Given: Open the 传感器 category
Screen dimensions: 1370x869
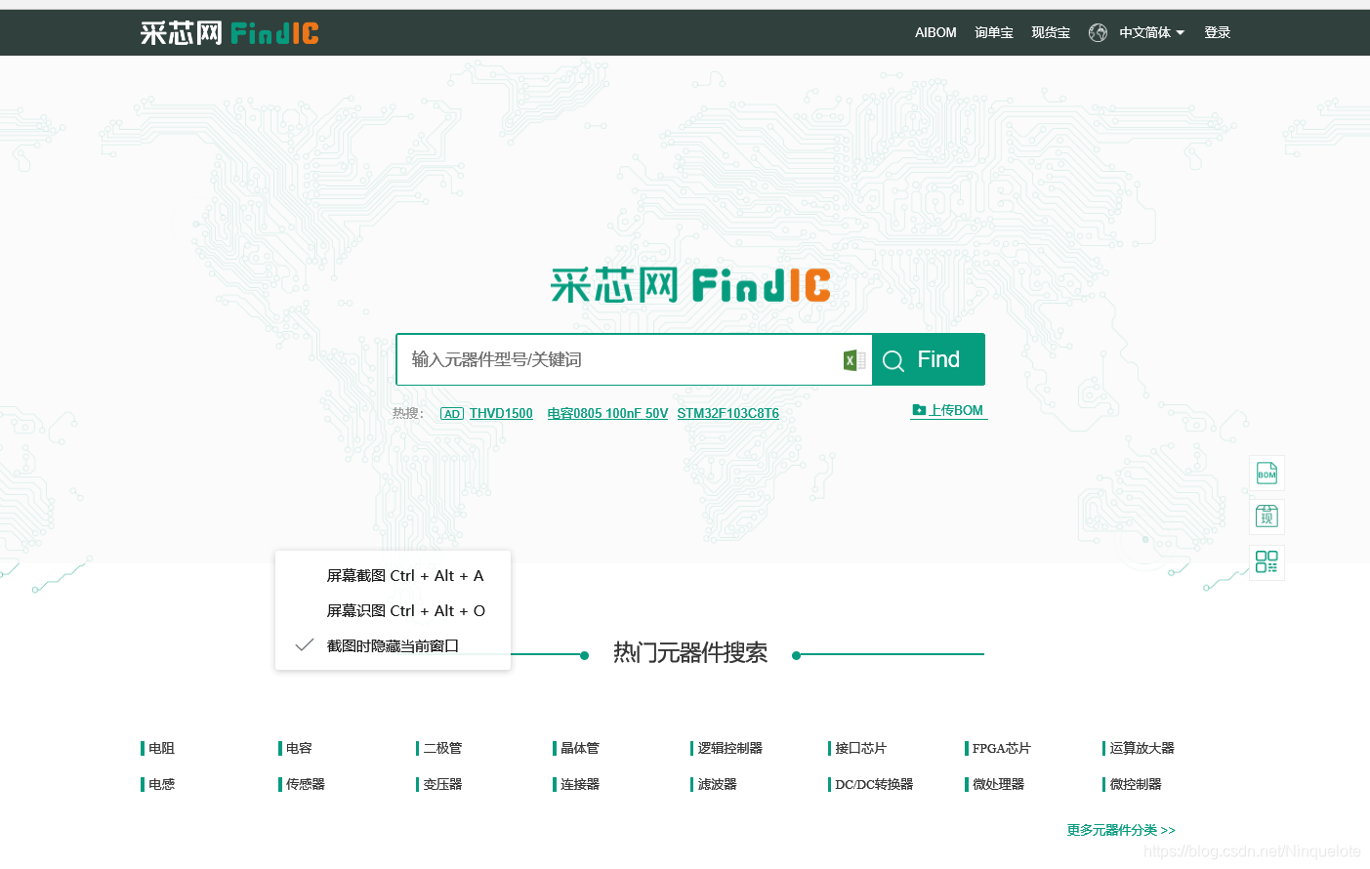Looking at the screenshot, I should pyautogui.click(x=305, y=784).
